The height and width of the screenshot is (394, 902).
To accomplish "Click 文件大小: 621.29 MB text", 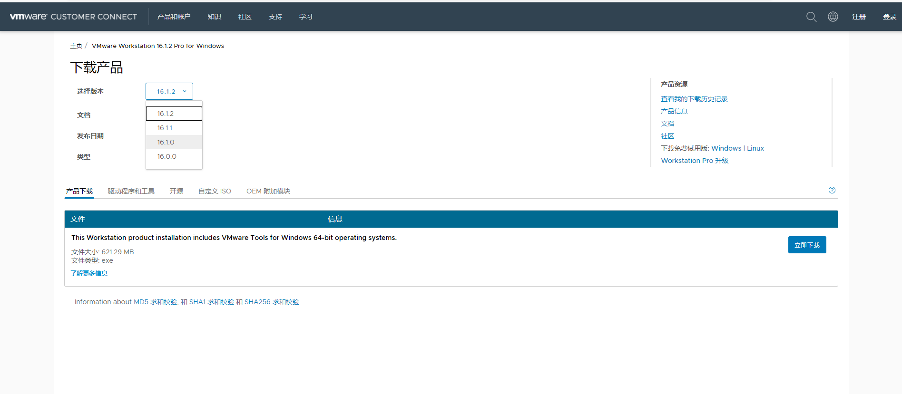I will [x=103, y=252].
